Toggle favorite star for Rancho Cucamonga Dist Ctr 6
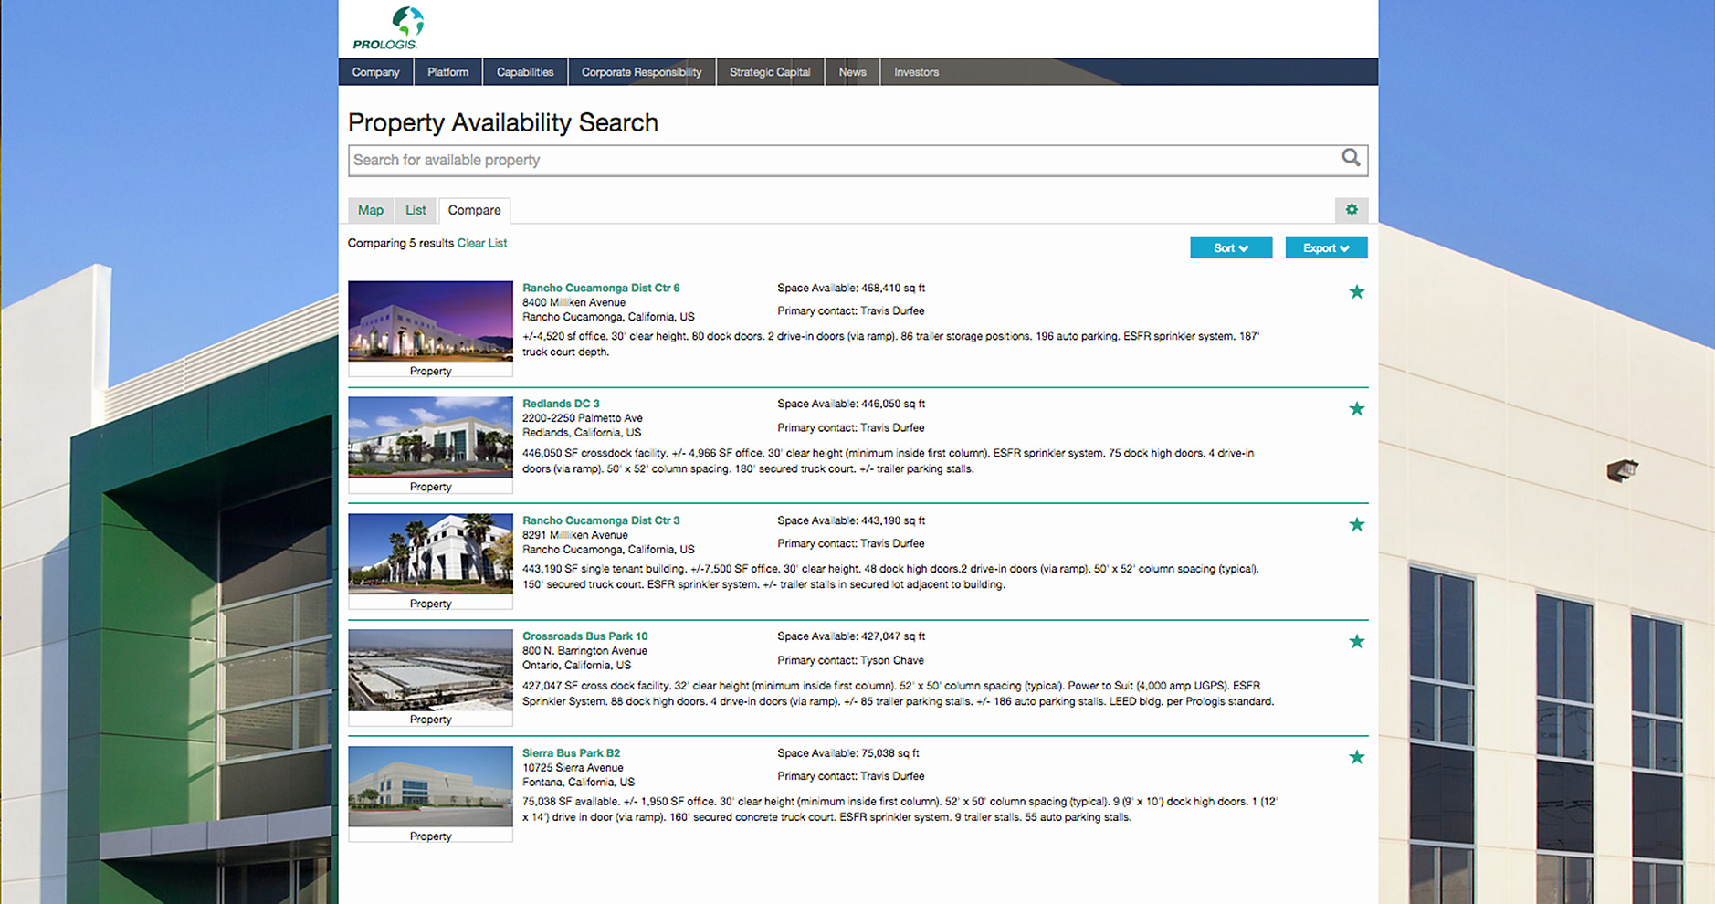 pyautogui.click(x=1357, y=292)
